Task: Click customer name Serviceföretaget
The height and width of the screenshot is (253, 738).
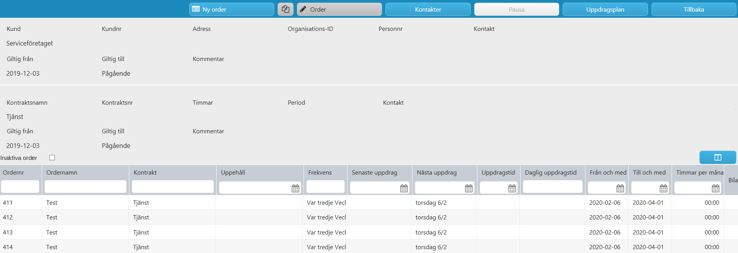Action: 30,43
